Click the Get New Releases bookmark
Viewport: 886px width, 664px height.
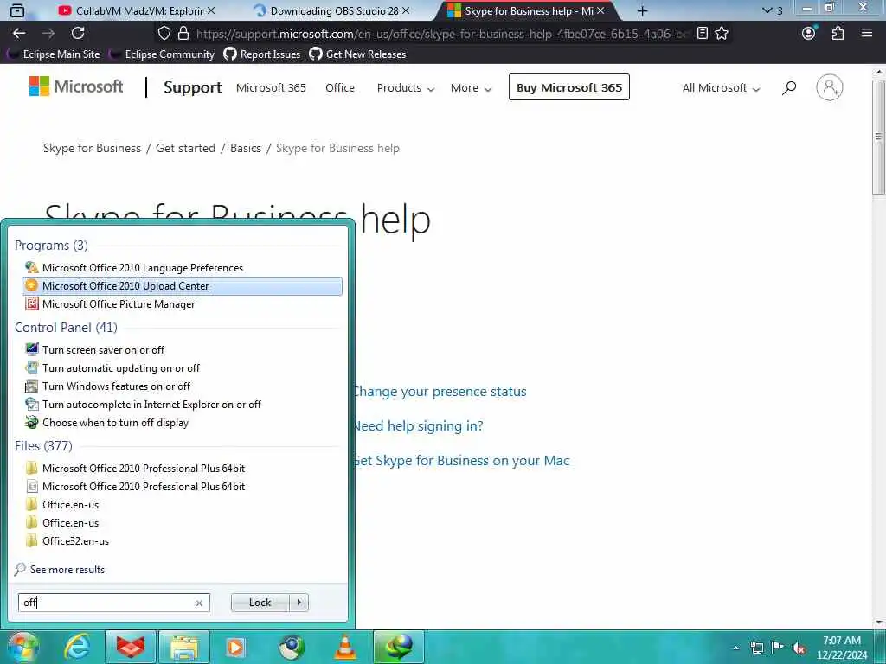(x=357, y=54)
